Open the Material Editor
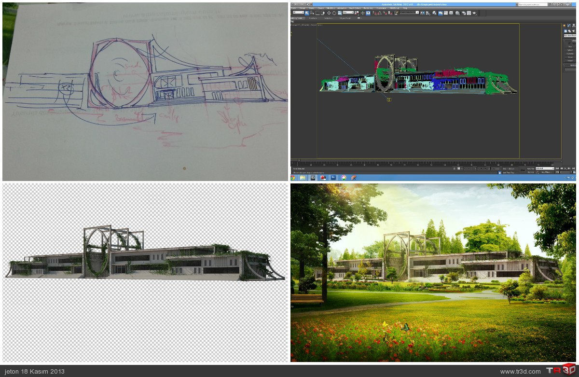 click(457, 13)
